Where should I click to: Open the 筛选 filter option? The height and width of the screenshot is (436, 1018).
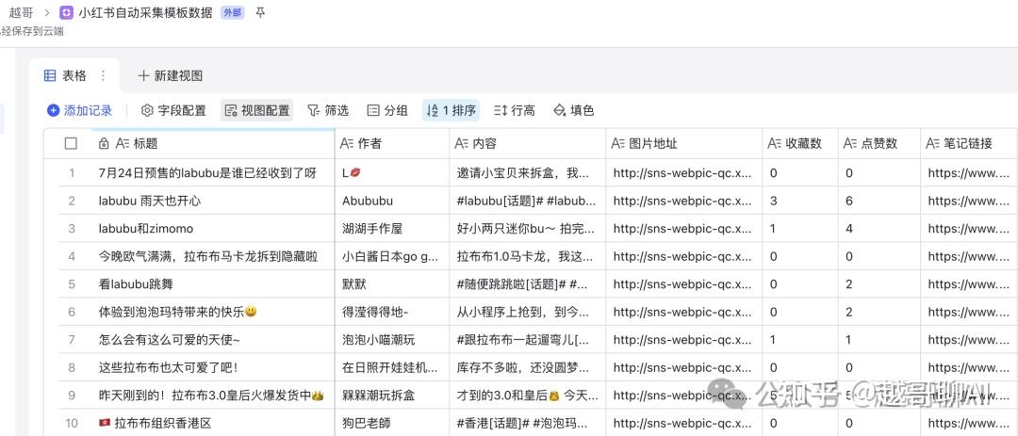pos(328,110)
